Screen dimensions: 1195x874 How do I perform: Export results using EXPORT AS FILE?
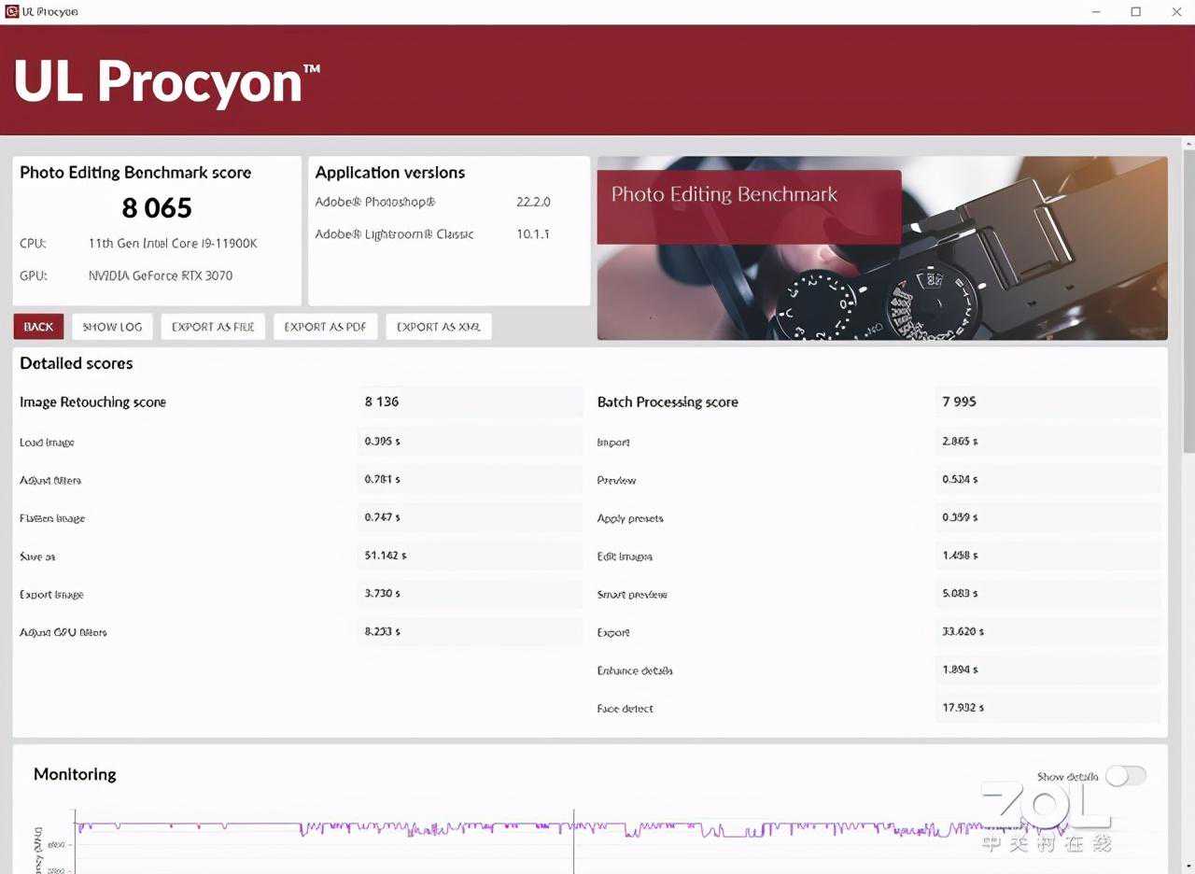(x=213, y=327)
